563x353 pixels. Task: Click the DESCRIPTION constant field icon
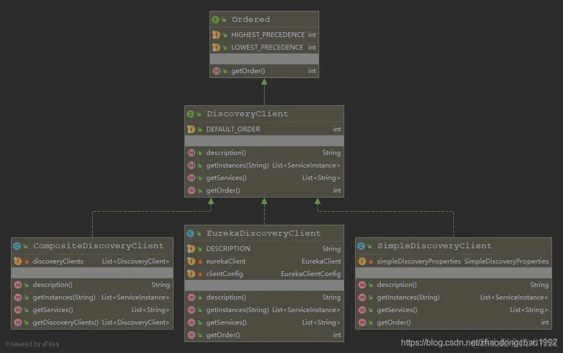(x=191, y=249)
